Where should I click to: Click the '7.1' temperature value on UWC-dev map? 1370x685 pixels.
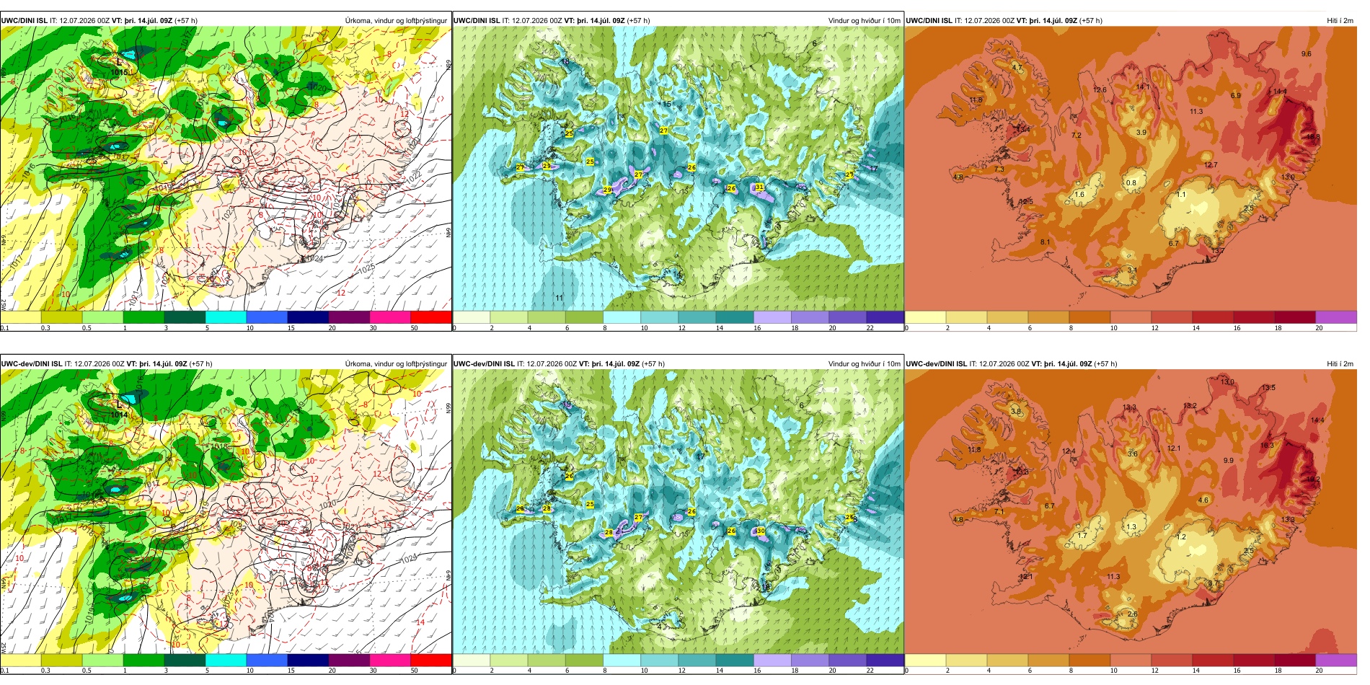(999, 512)
